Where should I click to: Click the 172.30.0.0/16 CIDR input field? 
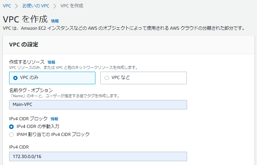point(98,157)
